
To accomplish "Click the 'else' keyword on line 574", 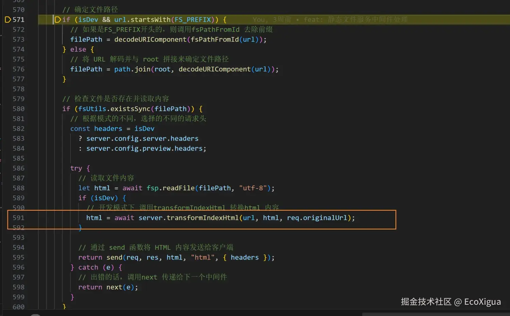I will 78,49.
